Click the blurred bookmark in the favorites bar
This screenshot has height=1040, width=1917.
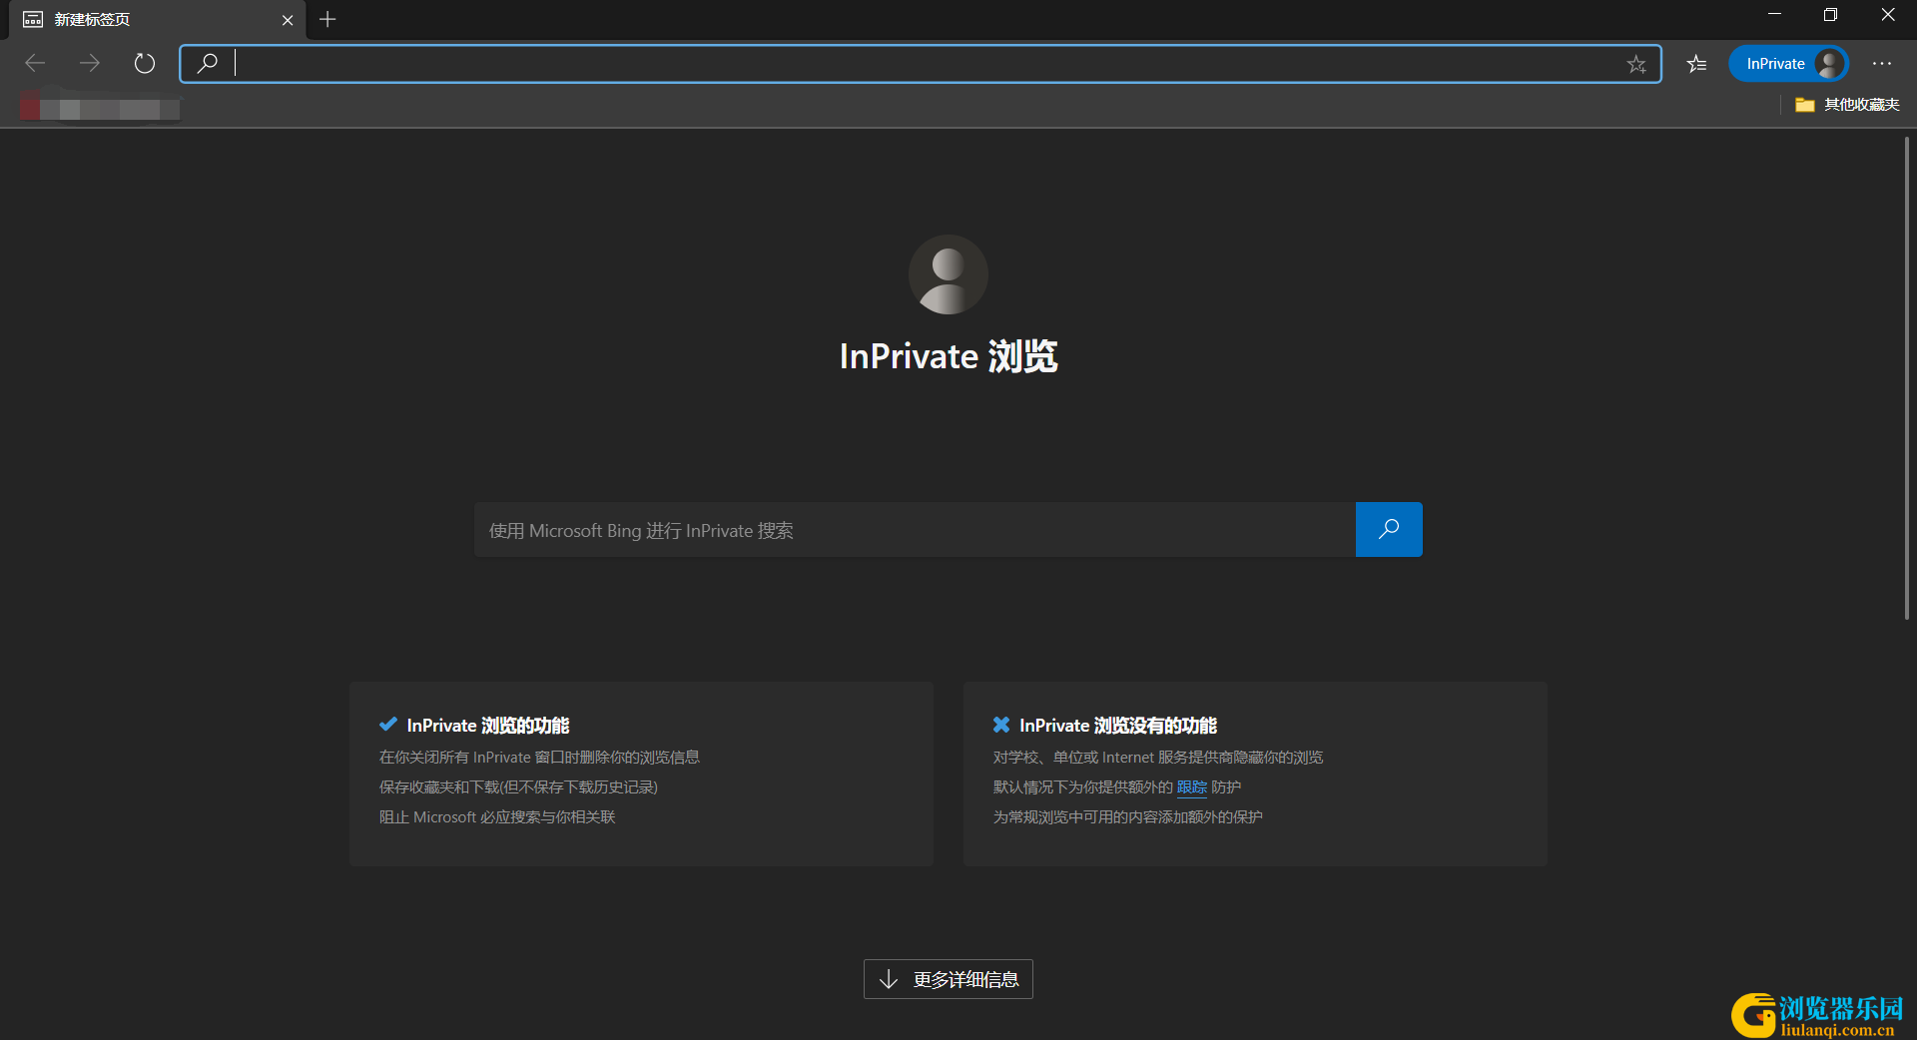click(x=100, y=106)
